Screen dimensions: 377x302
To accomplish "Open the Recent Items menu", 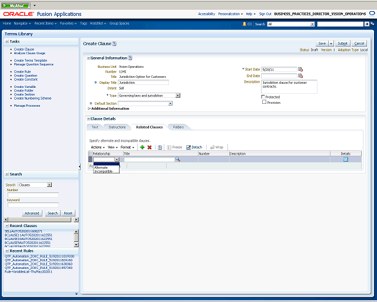I will coord(45,24).
